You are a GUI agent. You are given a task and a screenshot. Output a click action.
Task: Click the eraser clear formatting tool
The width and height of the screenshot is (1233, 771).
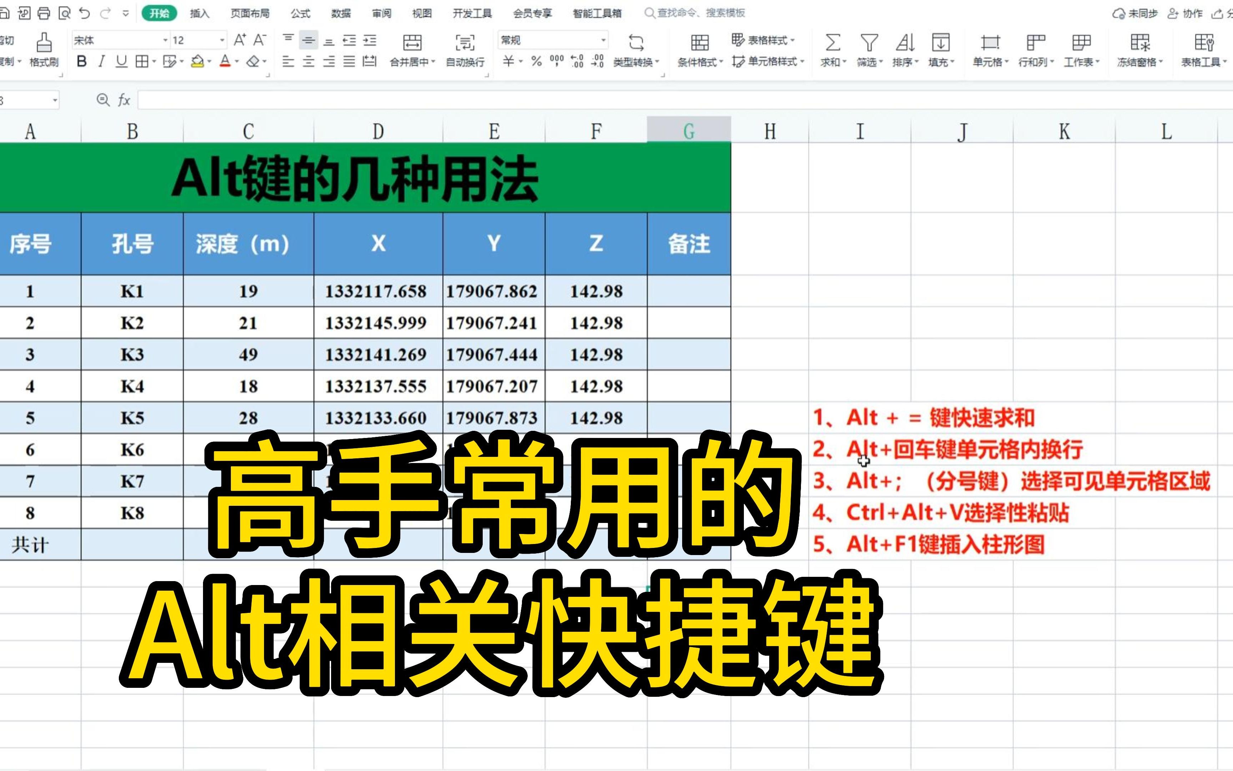pyautogui.click(x=253, y=62)
